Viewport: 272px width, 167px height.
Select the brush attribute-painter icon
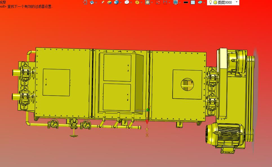pyautogui.click(x=103, y=2)
